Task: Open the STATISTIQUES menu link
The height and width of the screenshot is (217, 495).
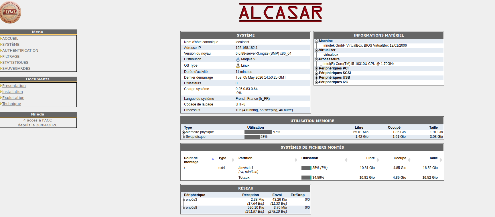Action: point(15,62)
